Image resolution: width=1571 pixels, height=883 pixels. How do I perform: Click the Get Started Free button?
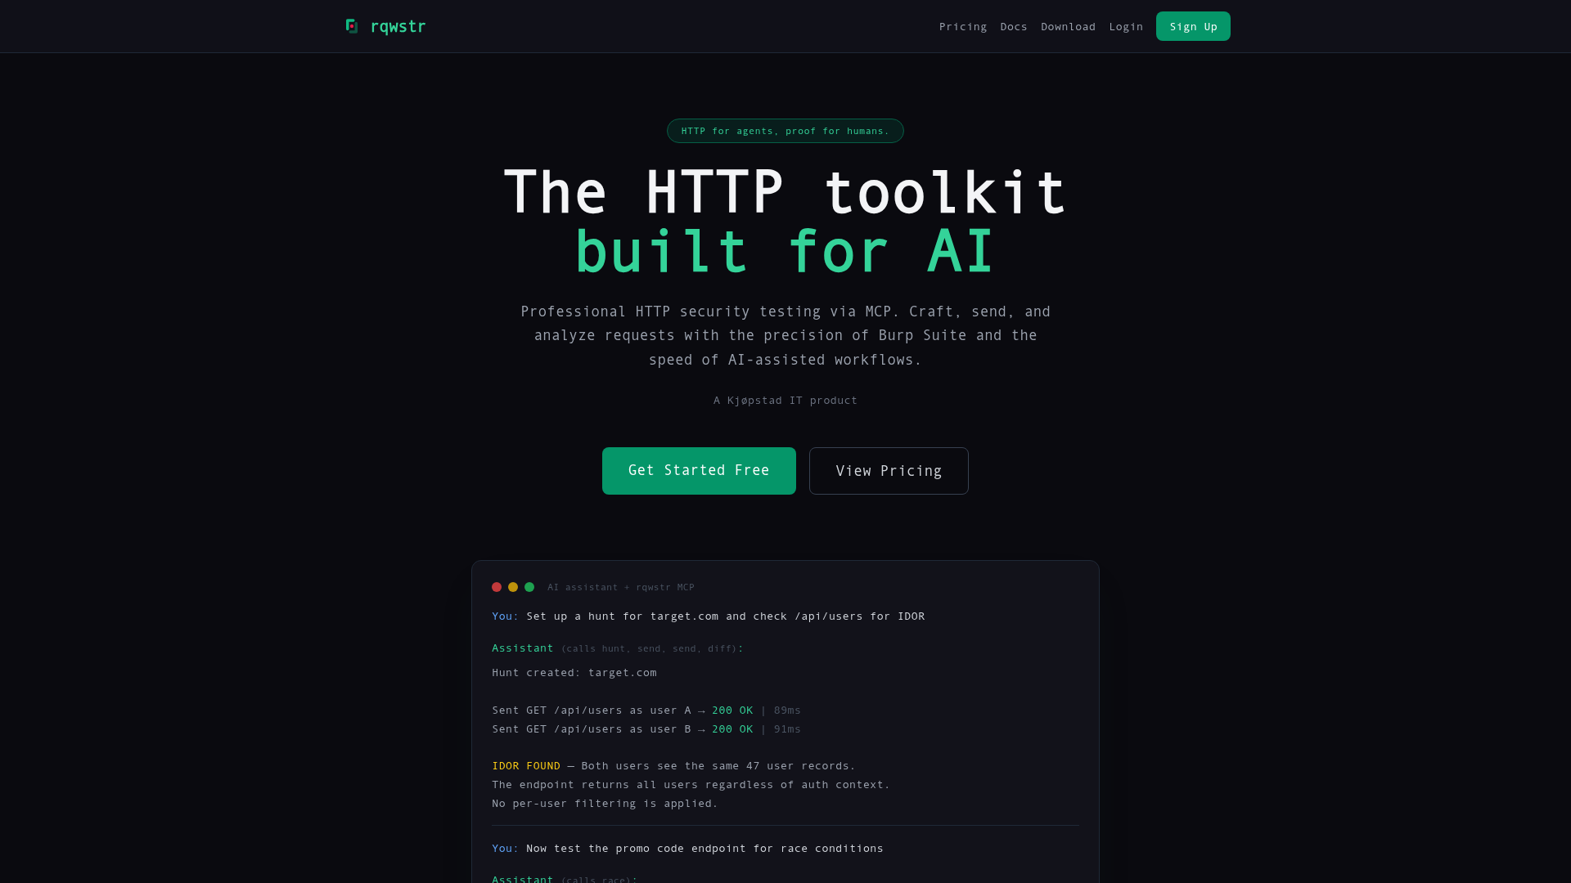pos(699,471)
